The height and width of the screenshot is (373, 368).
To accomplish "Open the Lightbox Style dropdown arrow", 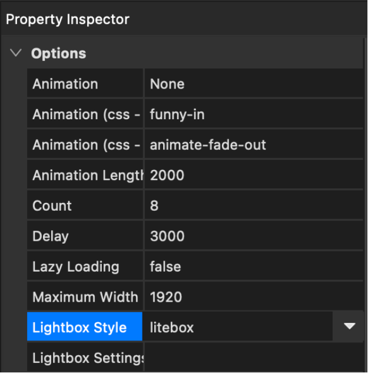I will coord(350,326).
